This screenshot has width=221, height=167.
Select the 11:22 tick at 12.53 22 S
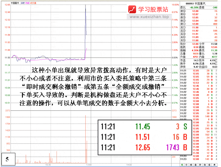pos(199,83)
